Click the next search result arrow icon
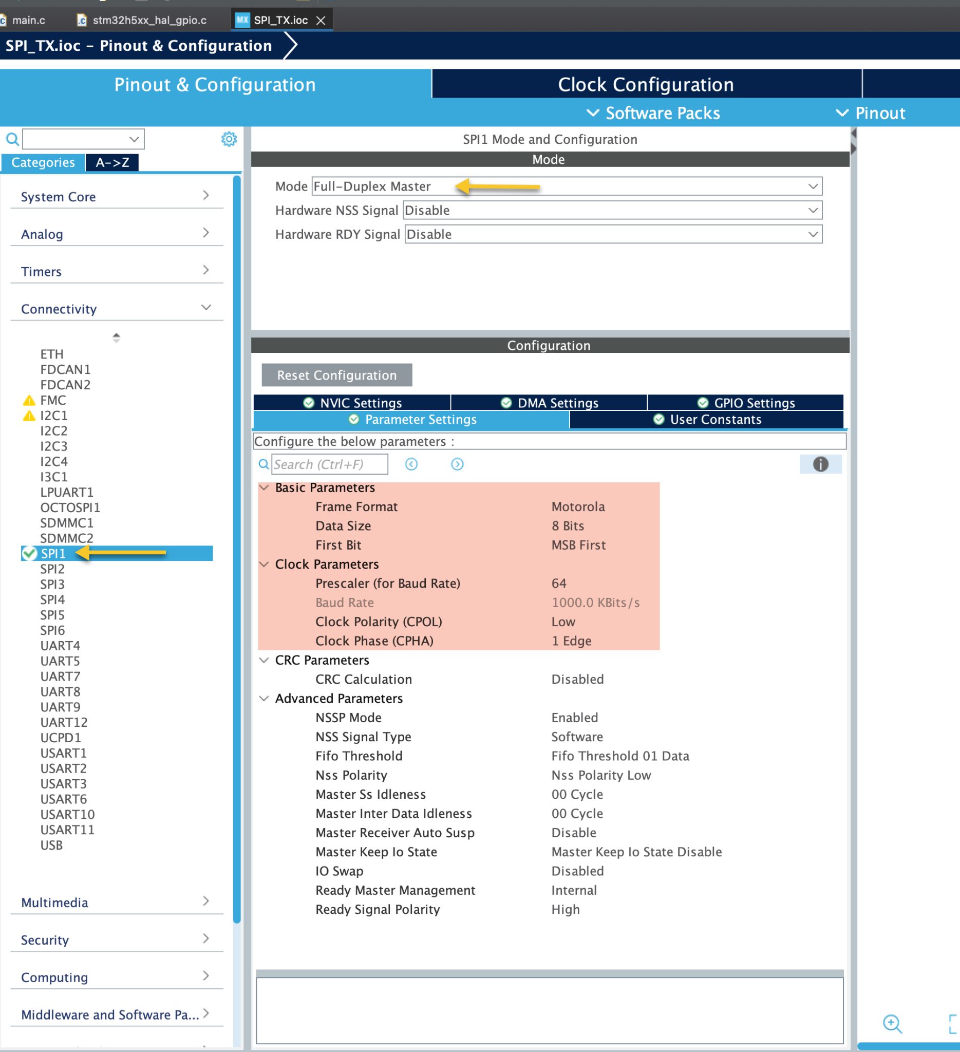The height and width of the screenshot is (1052, 960). tap(457, 464)
